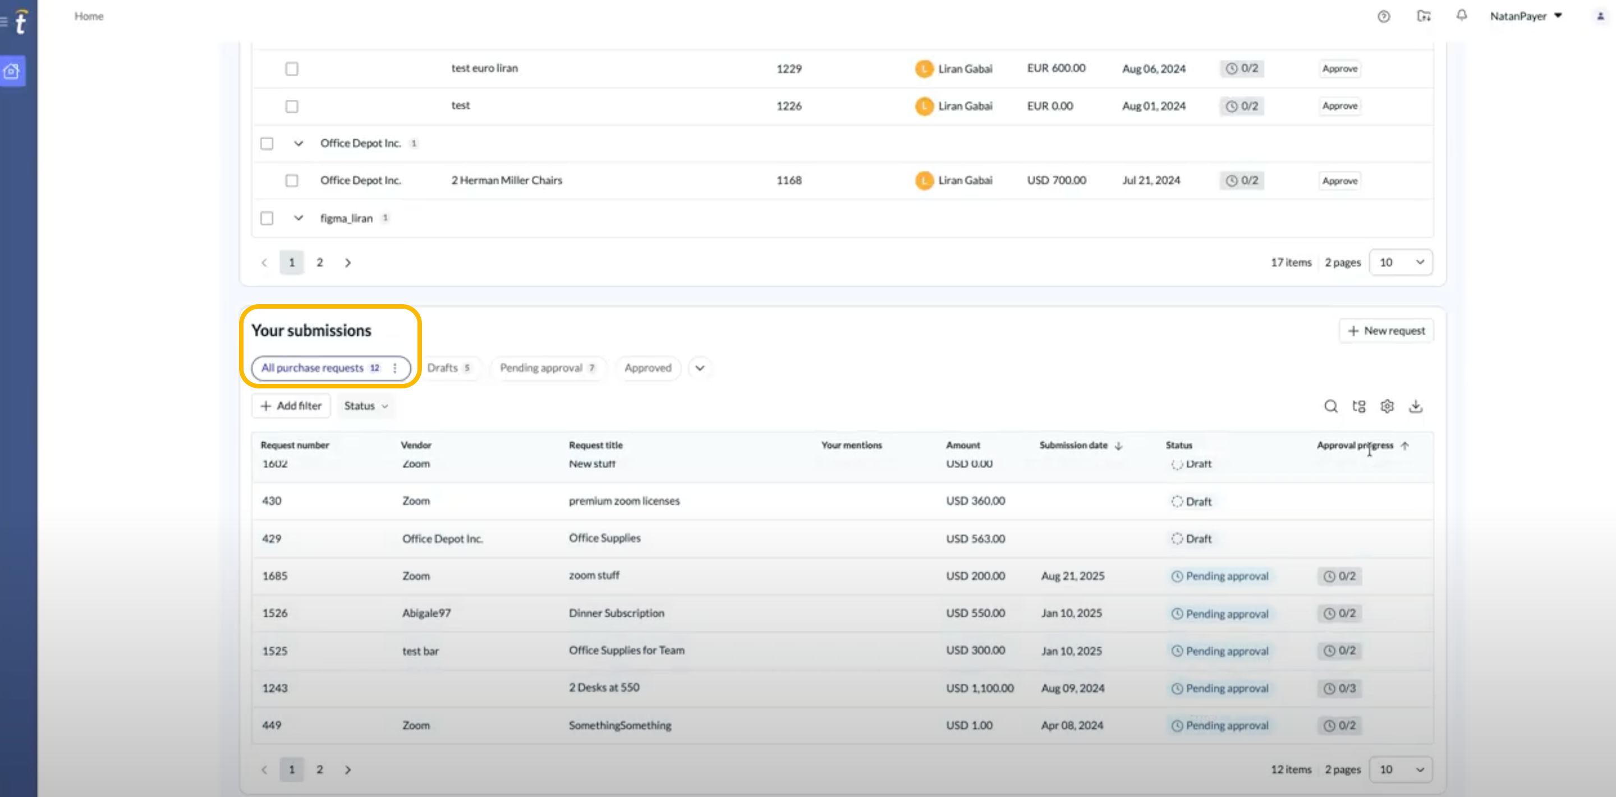
Task: Collapse the Office Depot Inc. group
Action: click(x=299, y=143)
